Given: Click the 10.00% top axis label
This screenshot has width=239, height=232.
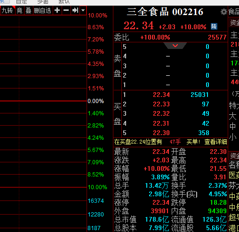Looking at the screenshot, I should 97,16.
